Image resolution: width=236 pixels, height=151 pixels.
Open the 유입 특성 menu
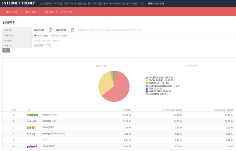tap(48, 11)
